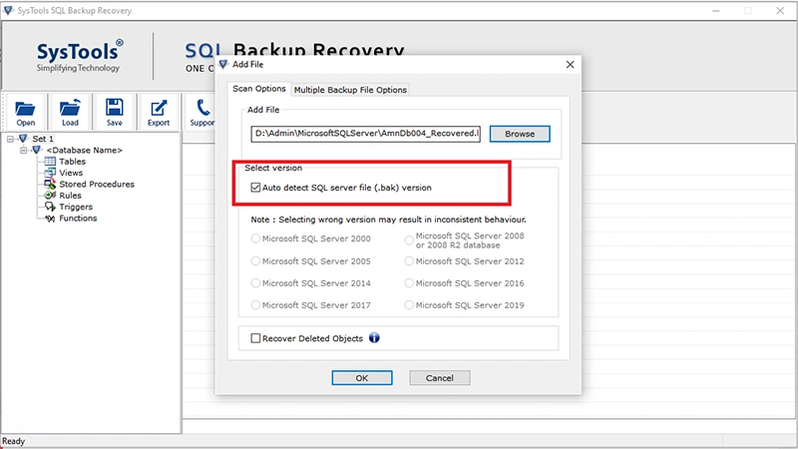The width and height of the screenshot is (798, 449).
Task: Enable Recover Deleted Objects checkbox
Action: 255,338
